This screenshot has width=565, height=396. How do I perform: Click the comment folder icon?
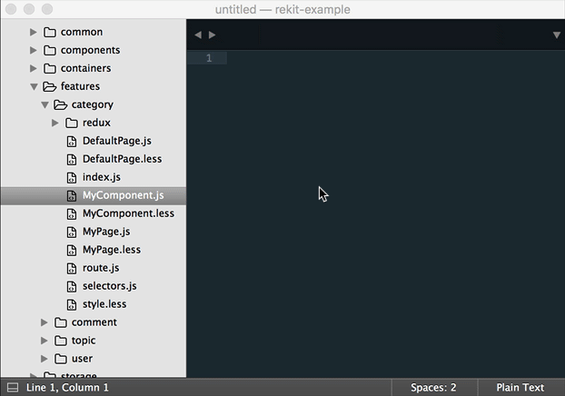click(61, 322)
